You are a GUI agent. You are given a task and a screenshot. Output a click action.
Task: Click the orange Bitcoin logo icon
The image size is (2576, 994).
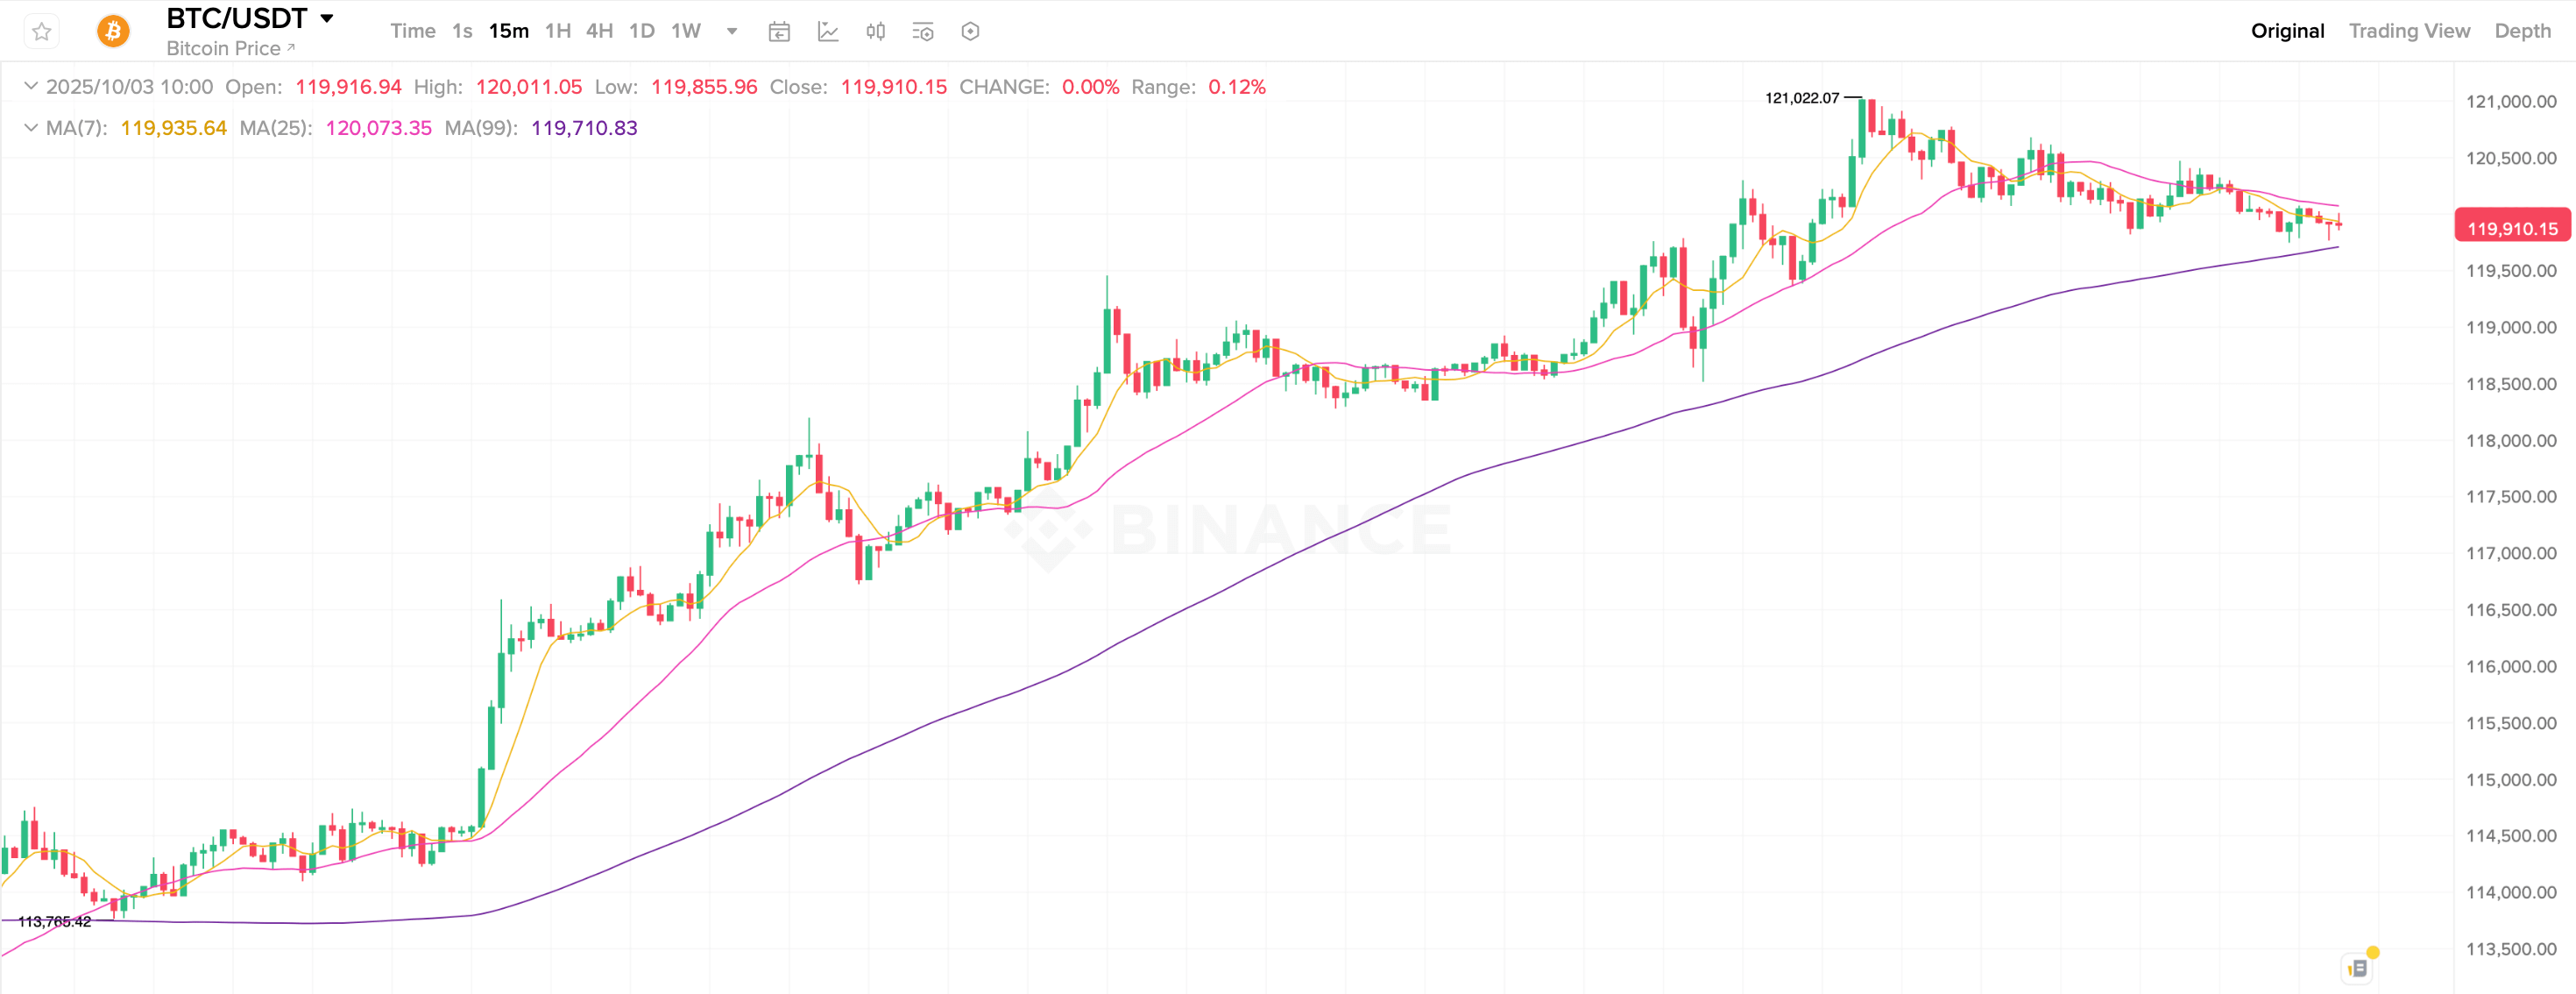[113, 32]
